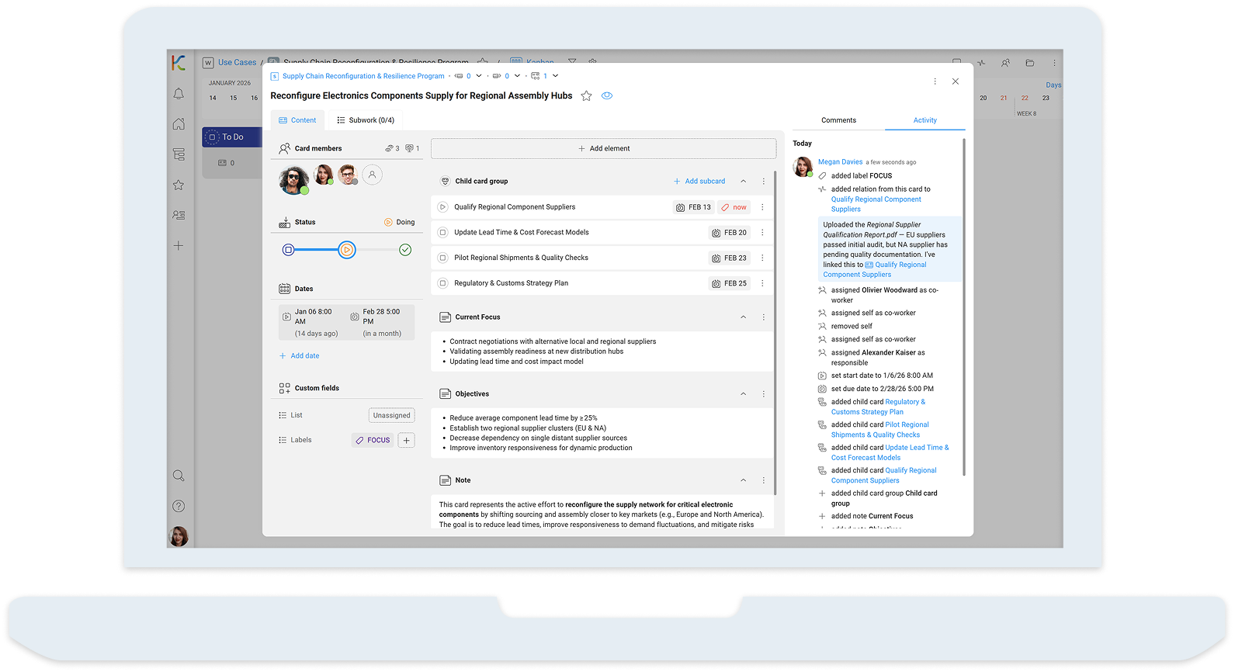Screen dimensions: 1235x672
Task: Star the card next to its title
Action: [586, 96]
